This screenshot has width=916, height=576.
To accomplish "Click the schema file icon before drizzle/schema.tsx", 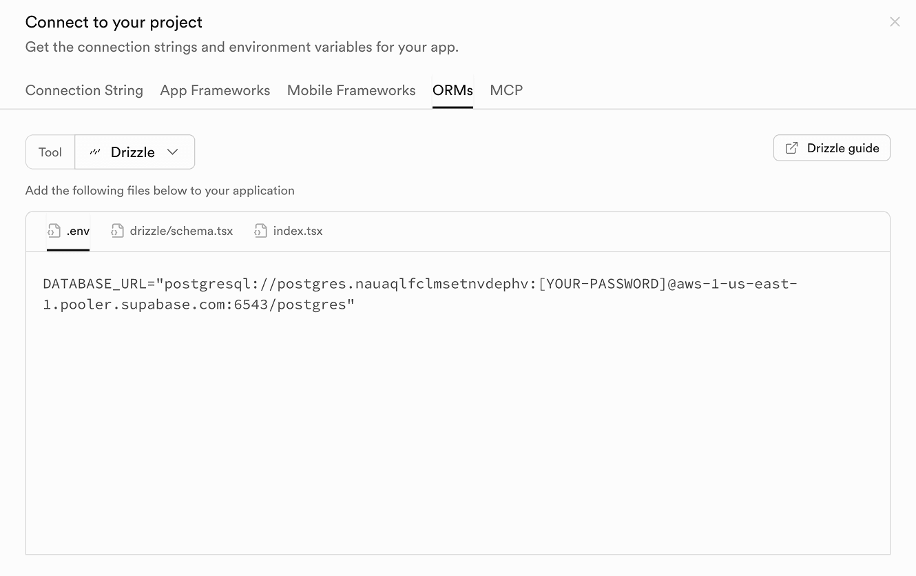I will pos(117,231).
